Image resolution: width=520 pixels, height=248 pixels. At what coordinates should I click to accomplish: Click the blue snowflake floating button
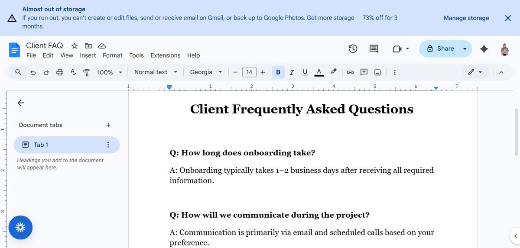(20, 227)
